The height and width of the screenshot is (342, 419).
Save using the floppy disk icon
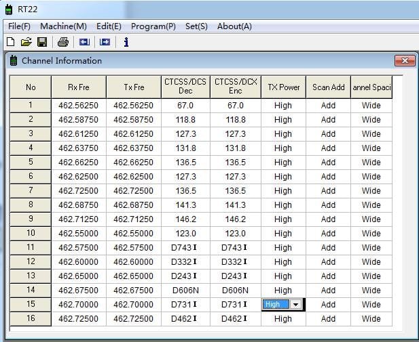(x=41, y=42)
